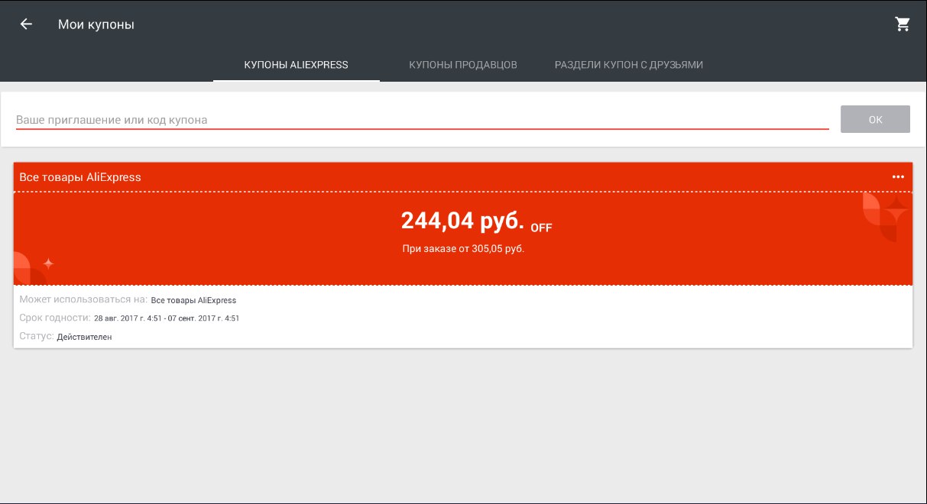Screen dimensions: 927x504
Task: Switch to Купоны AliExpress tab
Action: click(296, 65)
